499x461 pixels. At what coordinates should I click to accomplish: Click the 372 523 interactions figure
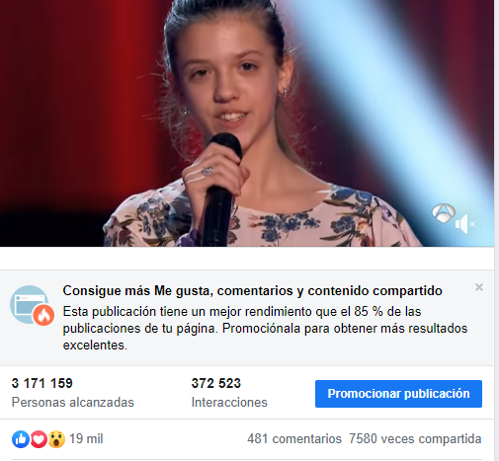[x=216, y=383]
